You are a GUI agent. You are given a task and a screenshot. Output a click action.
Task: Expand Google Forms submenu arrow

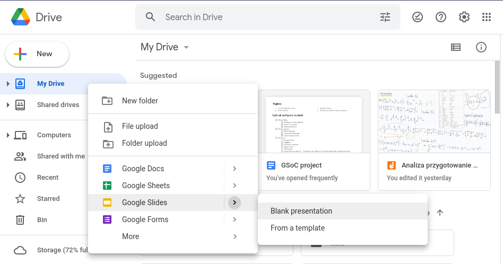pyautogui.click(x=235, y=219)
